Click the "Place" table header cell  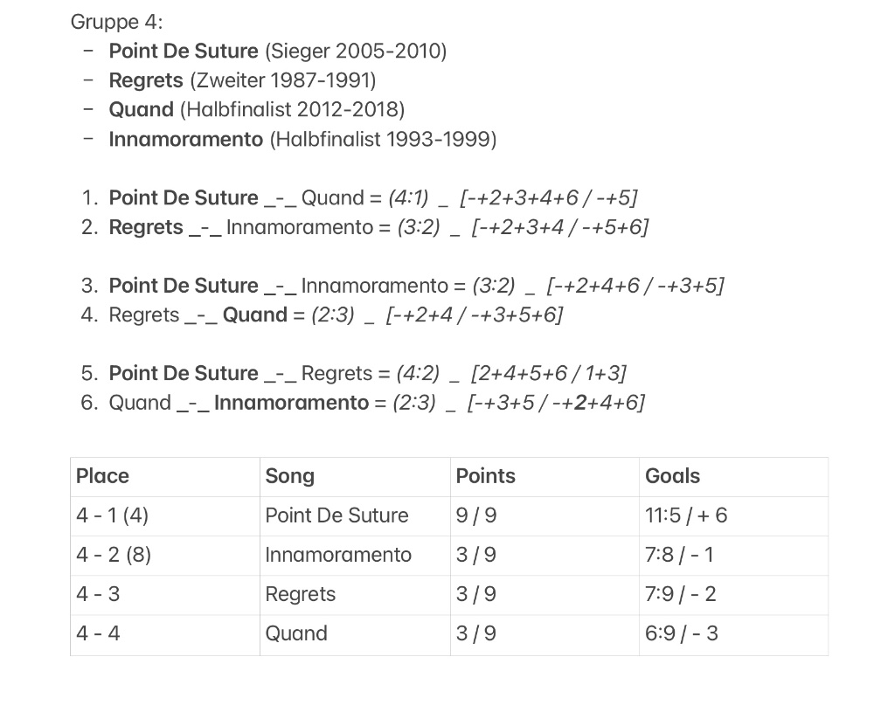(102, 476)
